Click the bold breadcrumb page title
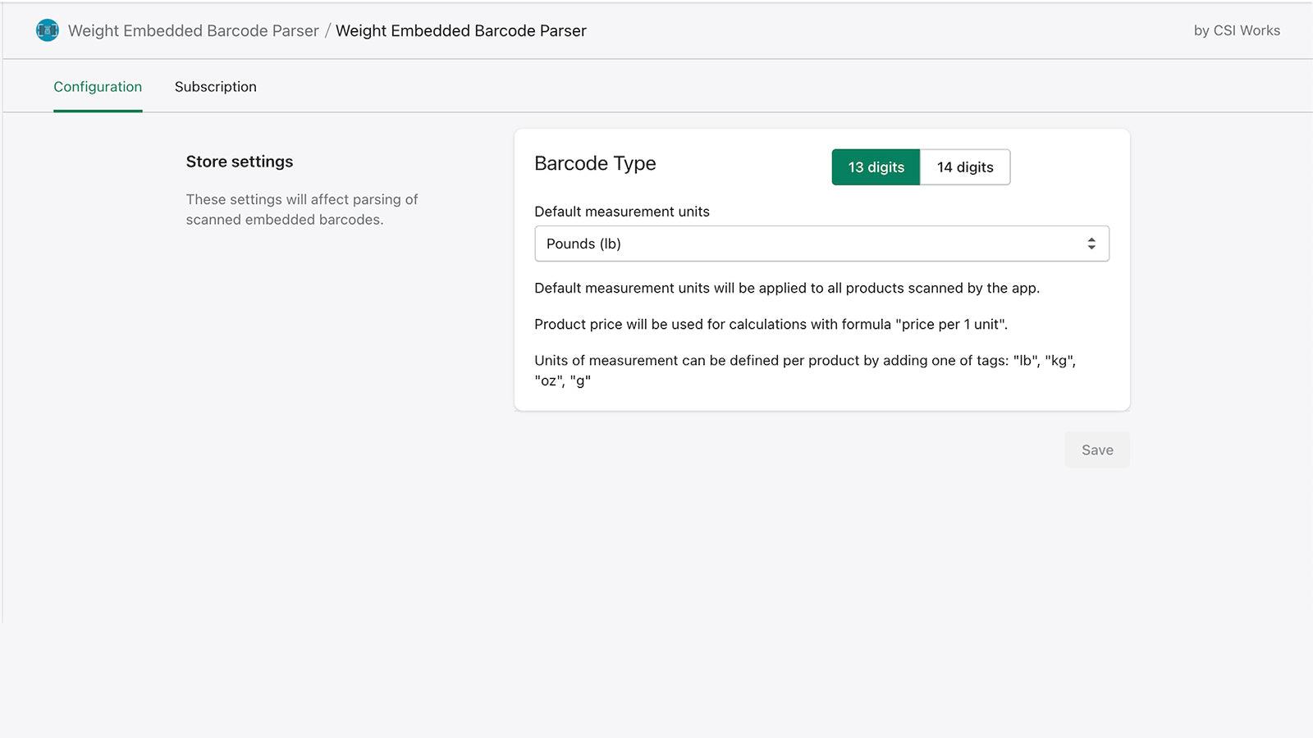This screenshot has width=1313, height=738. [x=462, y=30]
